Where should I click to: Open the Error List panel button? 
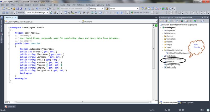(x=10, y=107)
